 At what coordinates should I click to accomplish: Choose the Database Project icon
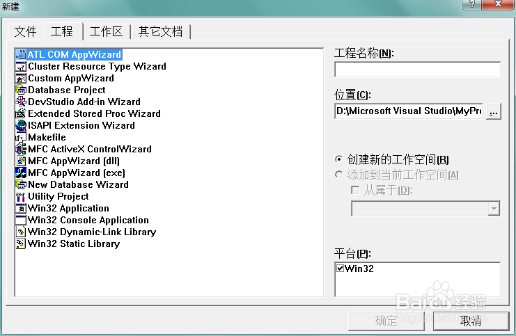pyautogui.click(x=21, y=90)
